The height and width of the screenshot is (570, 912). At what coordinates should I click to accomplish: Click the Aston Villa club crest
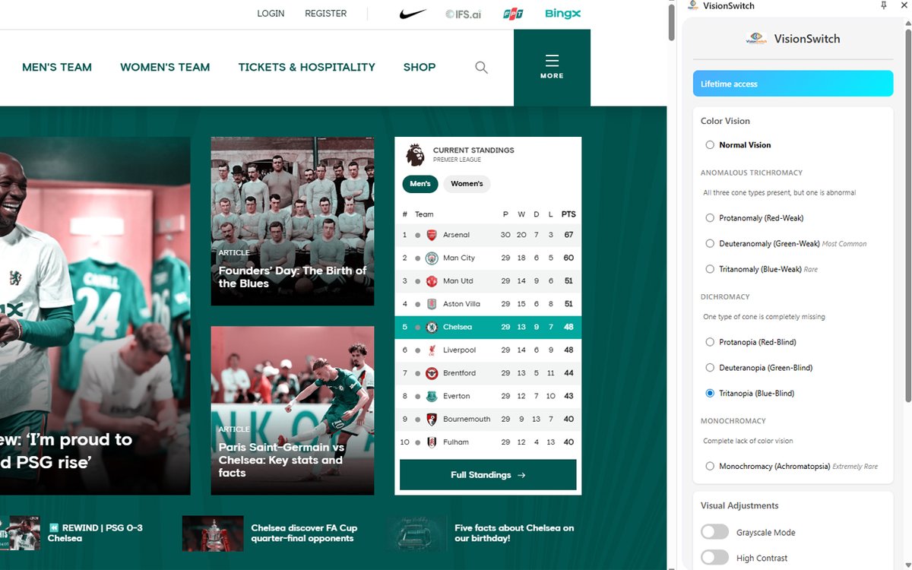(432, 304)
